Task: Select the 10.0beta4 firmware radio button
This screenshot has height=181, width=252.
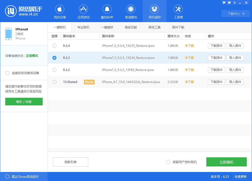Action: pos(54,82)
